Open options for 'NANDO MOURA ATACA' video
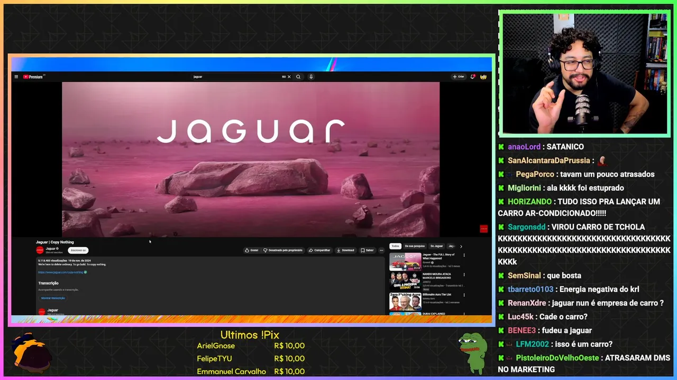This screenshot has height=380, width=677. pos(464,274)
